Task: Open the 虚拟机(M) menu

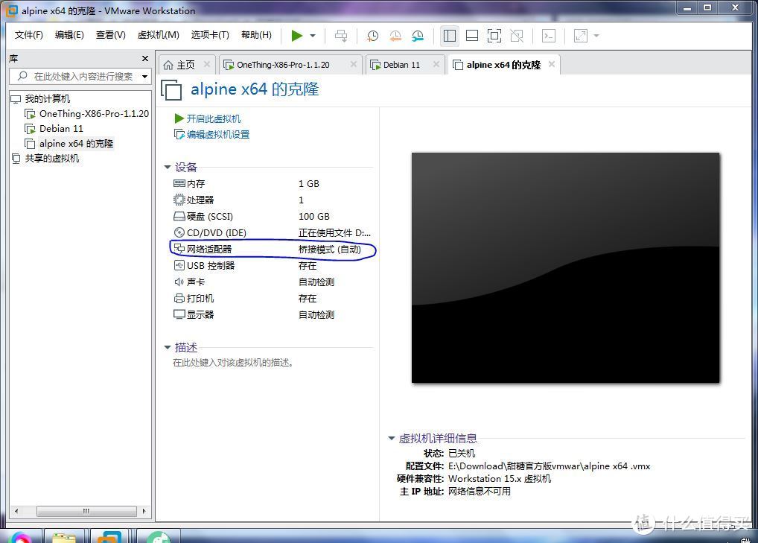Action: pos(157,35)
